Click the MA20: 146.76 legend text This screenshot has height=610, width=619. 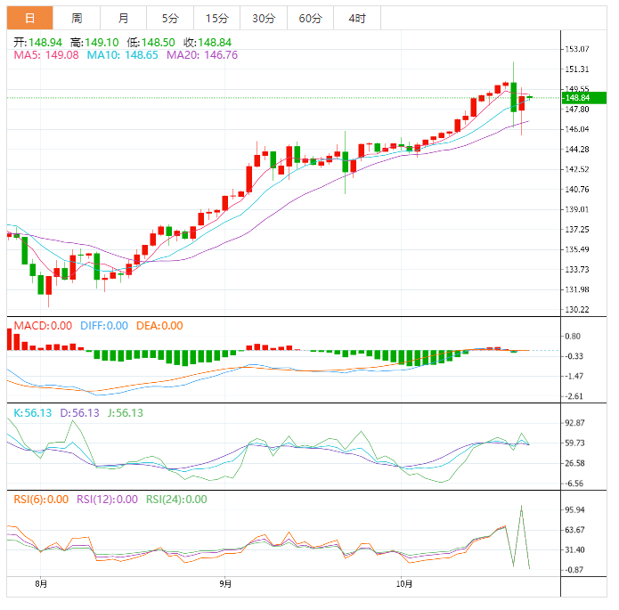pos(202,55)
